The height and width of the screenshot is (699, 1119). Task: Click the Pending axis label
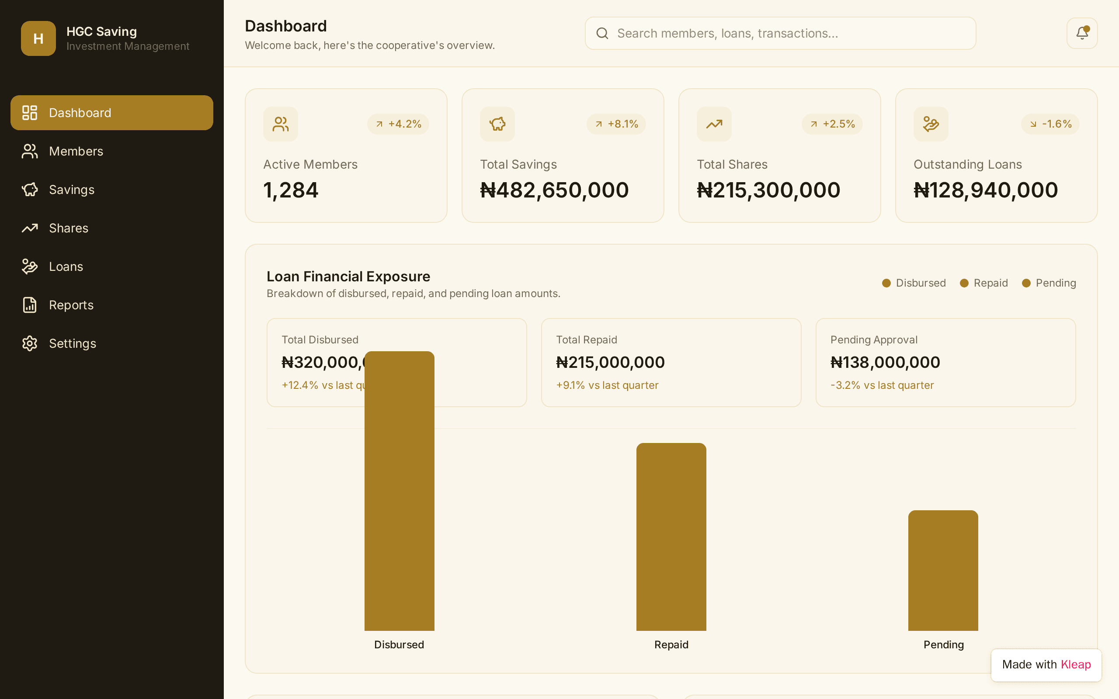pos(944,644)
